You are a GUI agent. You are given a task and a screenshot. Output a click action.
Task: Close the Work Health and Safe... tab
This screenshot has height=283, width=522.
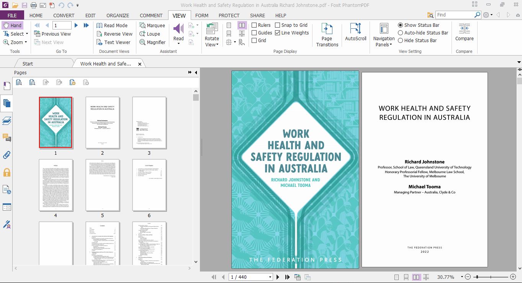140,64
